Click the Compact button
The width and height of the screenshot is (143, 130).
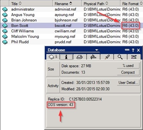(128, 72)
